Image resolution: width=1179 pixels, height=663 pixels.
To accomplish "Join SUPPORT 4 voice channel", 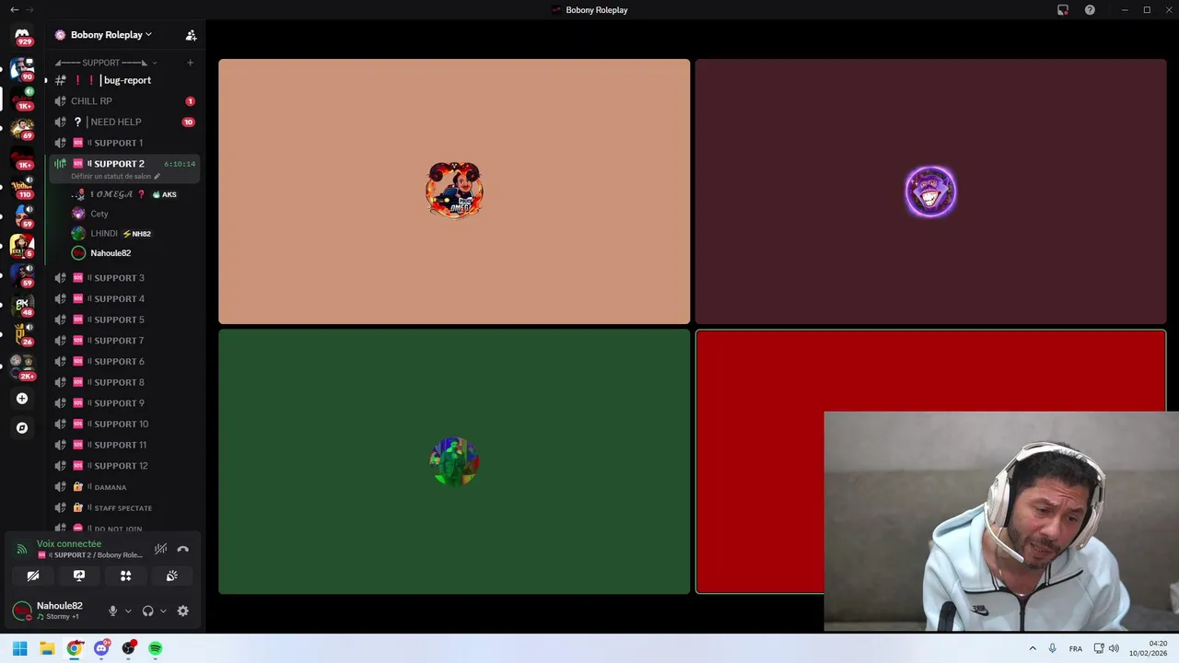I will [124, 298].
